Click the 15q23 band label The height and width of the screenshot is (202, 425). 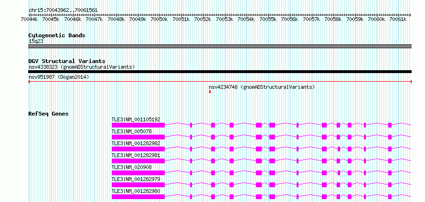point(36,42)
